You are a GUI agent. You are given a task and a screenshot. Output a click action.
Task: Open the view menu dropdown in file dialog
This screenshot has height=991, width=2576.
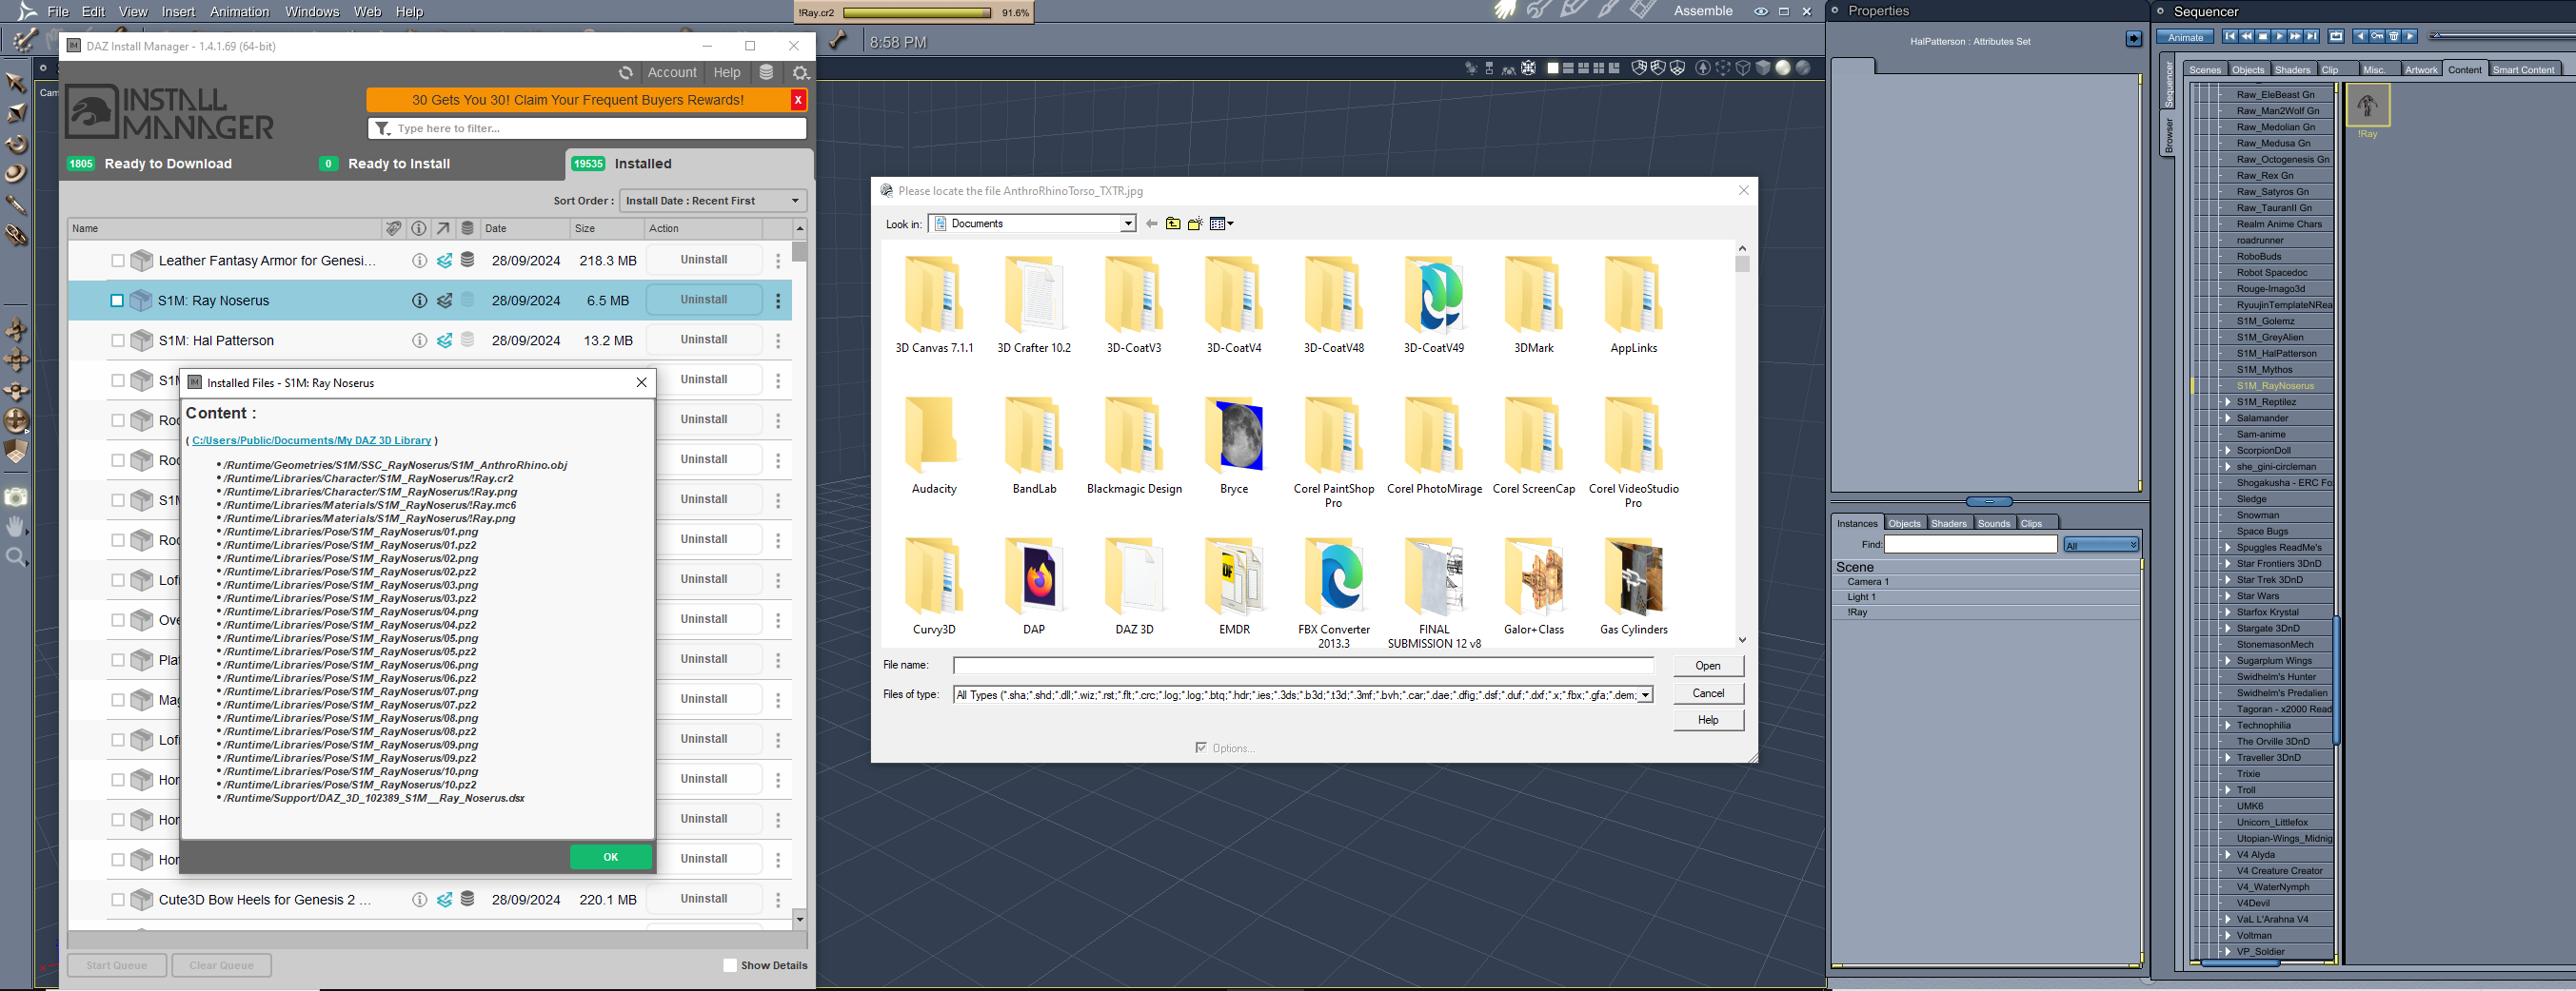point(1221,223)
